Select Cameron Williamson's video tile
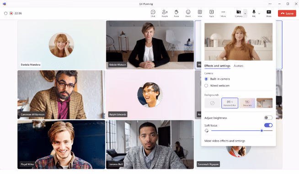Viewport: 299px width, 174px height. click(61, 95)
